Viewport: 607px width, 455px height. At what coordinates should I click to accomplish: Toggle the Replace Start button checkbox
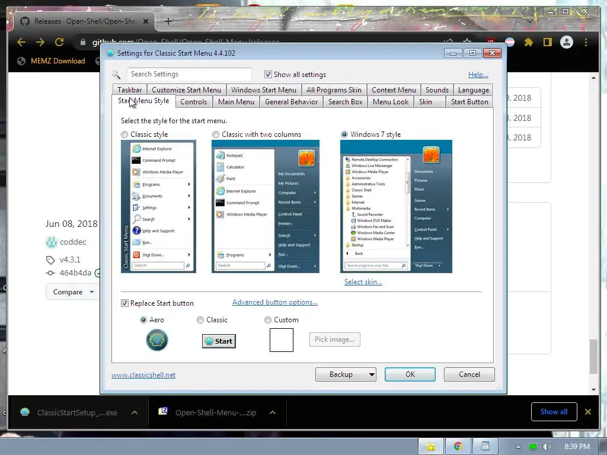click(124, 303)
